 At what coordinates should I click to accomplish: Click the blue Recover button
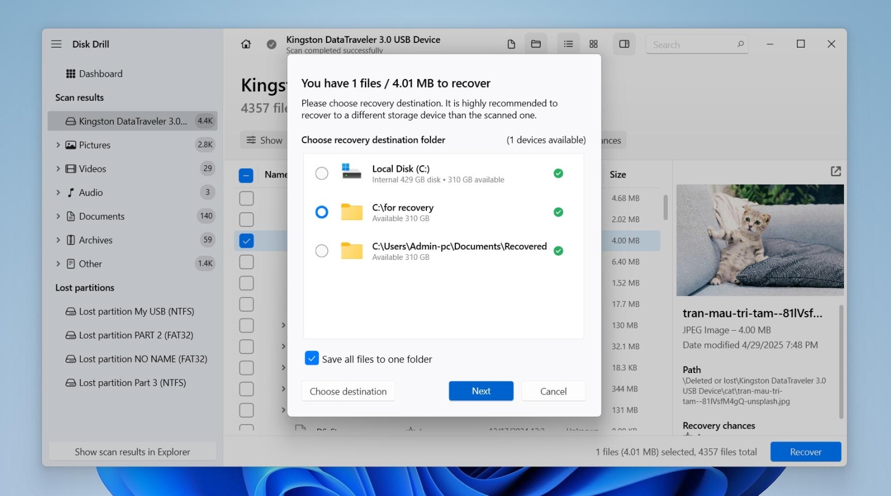click(806, 452)
